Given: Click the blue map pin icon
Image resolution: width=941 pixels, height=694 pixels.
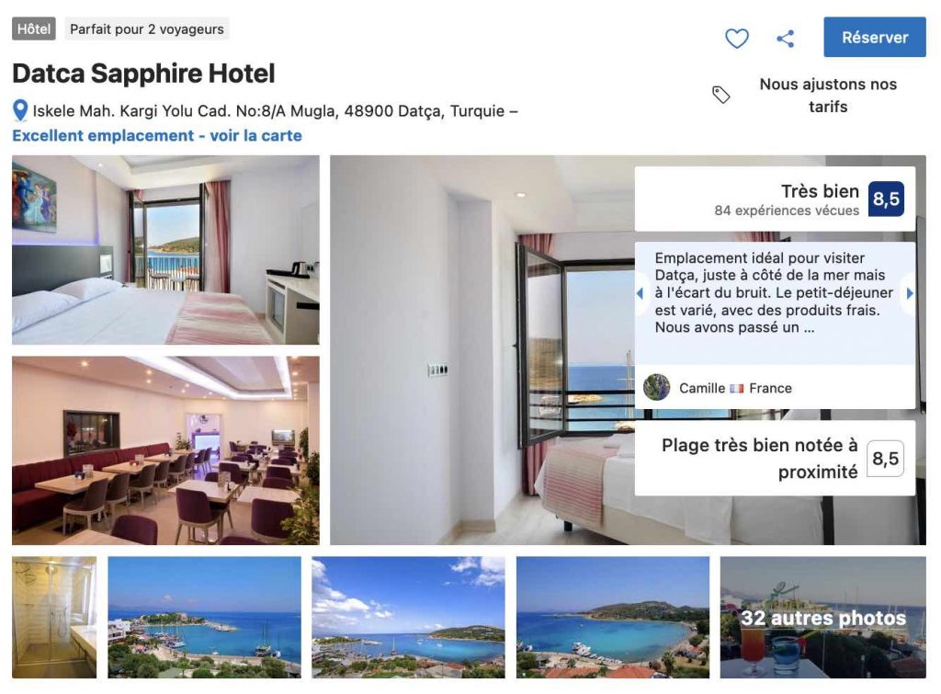Looking at the screenshot, I should pos(20,110).
